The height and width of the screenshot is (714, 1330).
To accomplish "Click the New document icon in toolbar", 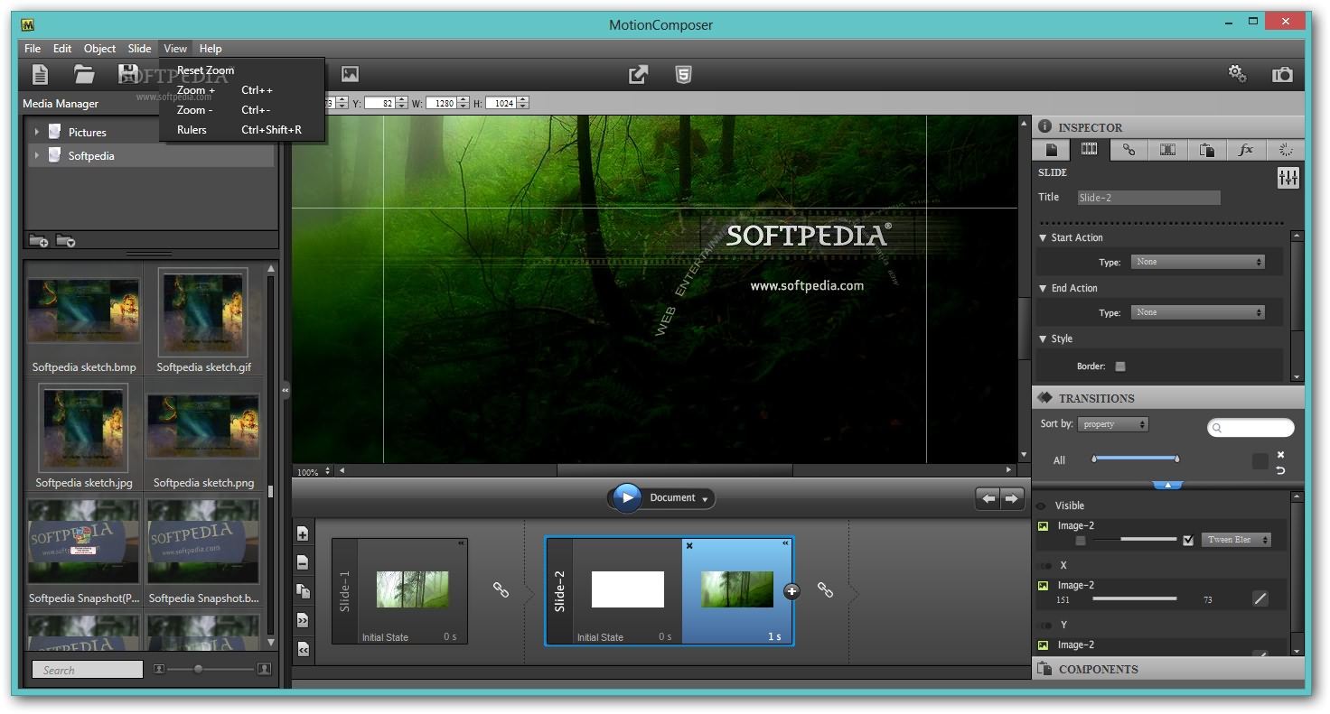I will 40,74.
